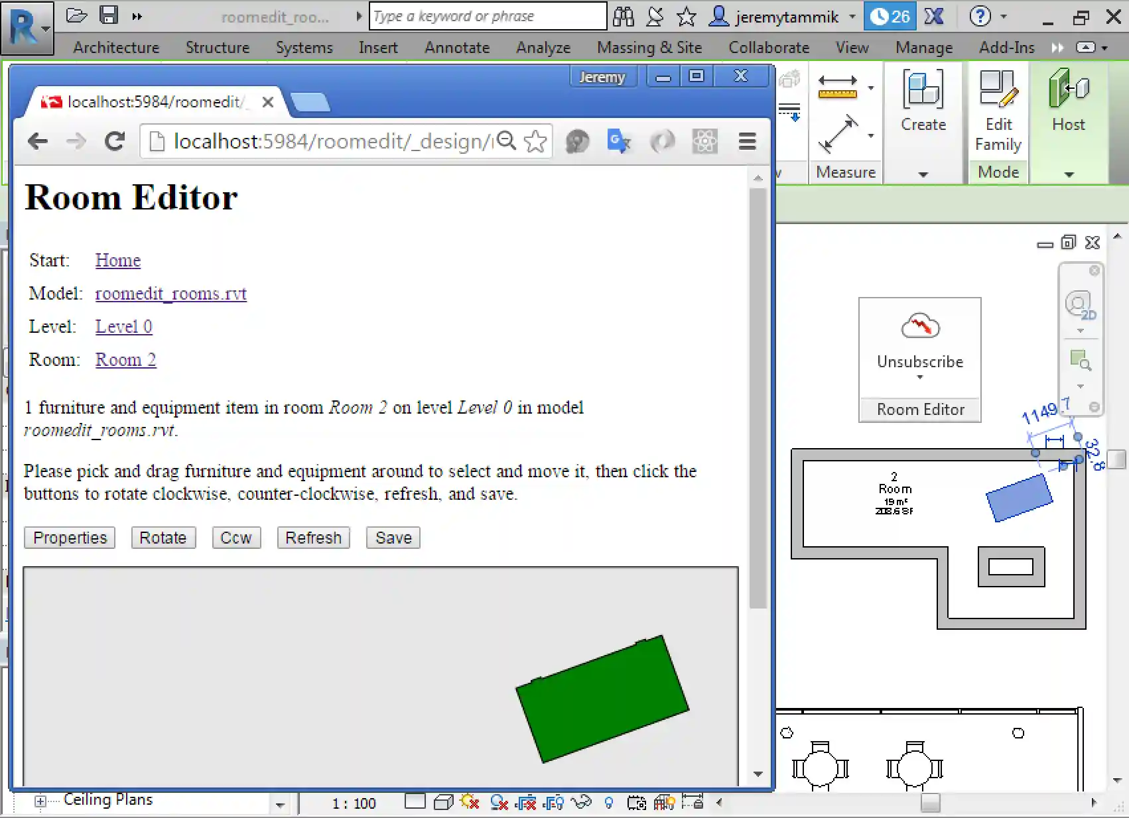Click inside the keyword search field
1129x818 pixels.
click(x=488, y=16)
